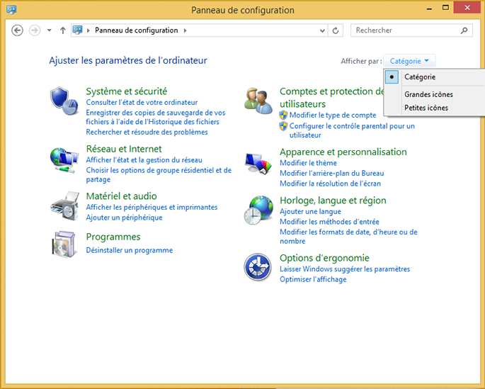Open Comptes et protection des utilisateurs heading

pyautogui.click(x=331, y=98)
